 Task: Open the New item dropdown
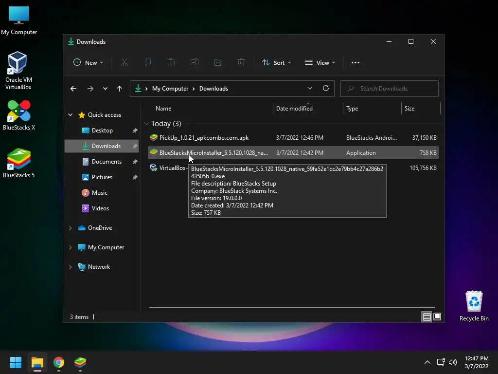pyautogui.click(x=89, y=63)
